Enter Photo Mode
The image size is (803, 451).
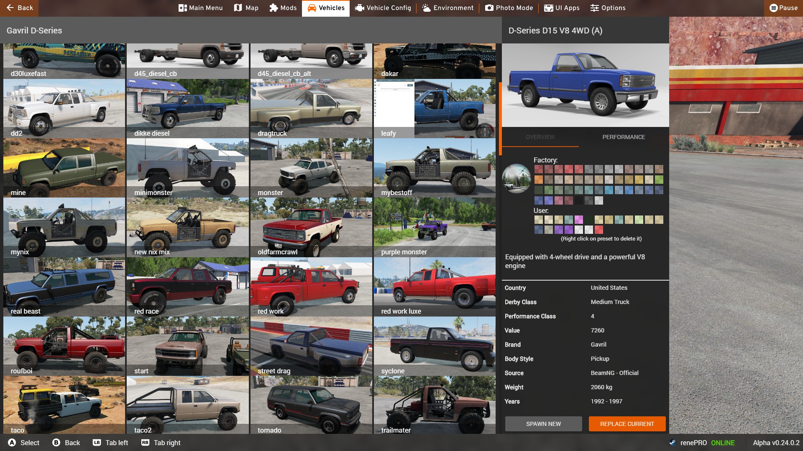click(509, 8)
